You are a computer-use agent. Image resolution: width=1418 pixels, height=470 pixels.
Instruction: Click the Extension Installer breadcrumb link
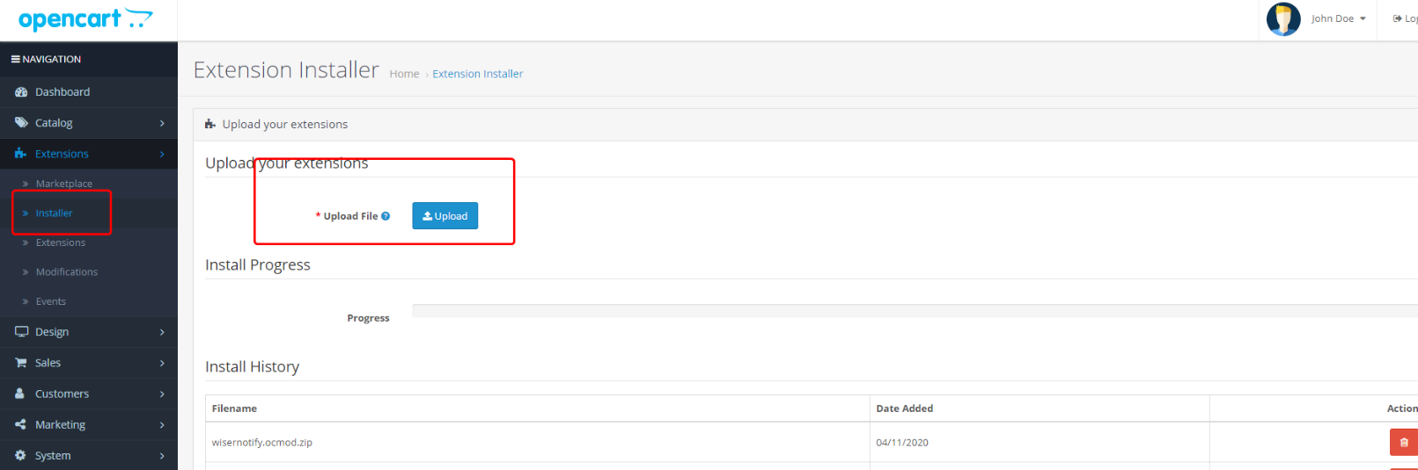point(477,74)
